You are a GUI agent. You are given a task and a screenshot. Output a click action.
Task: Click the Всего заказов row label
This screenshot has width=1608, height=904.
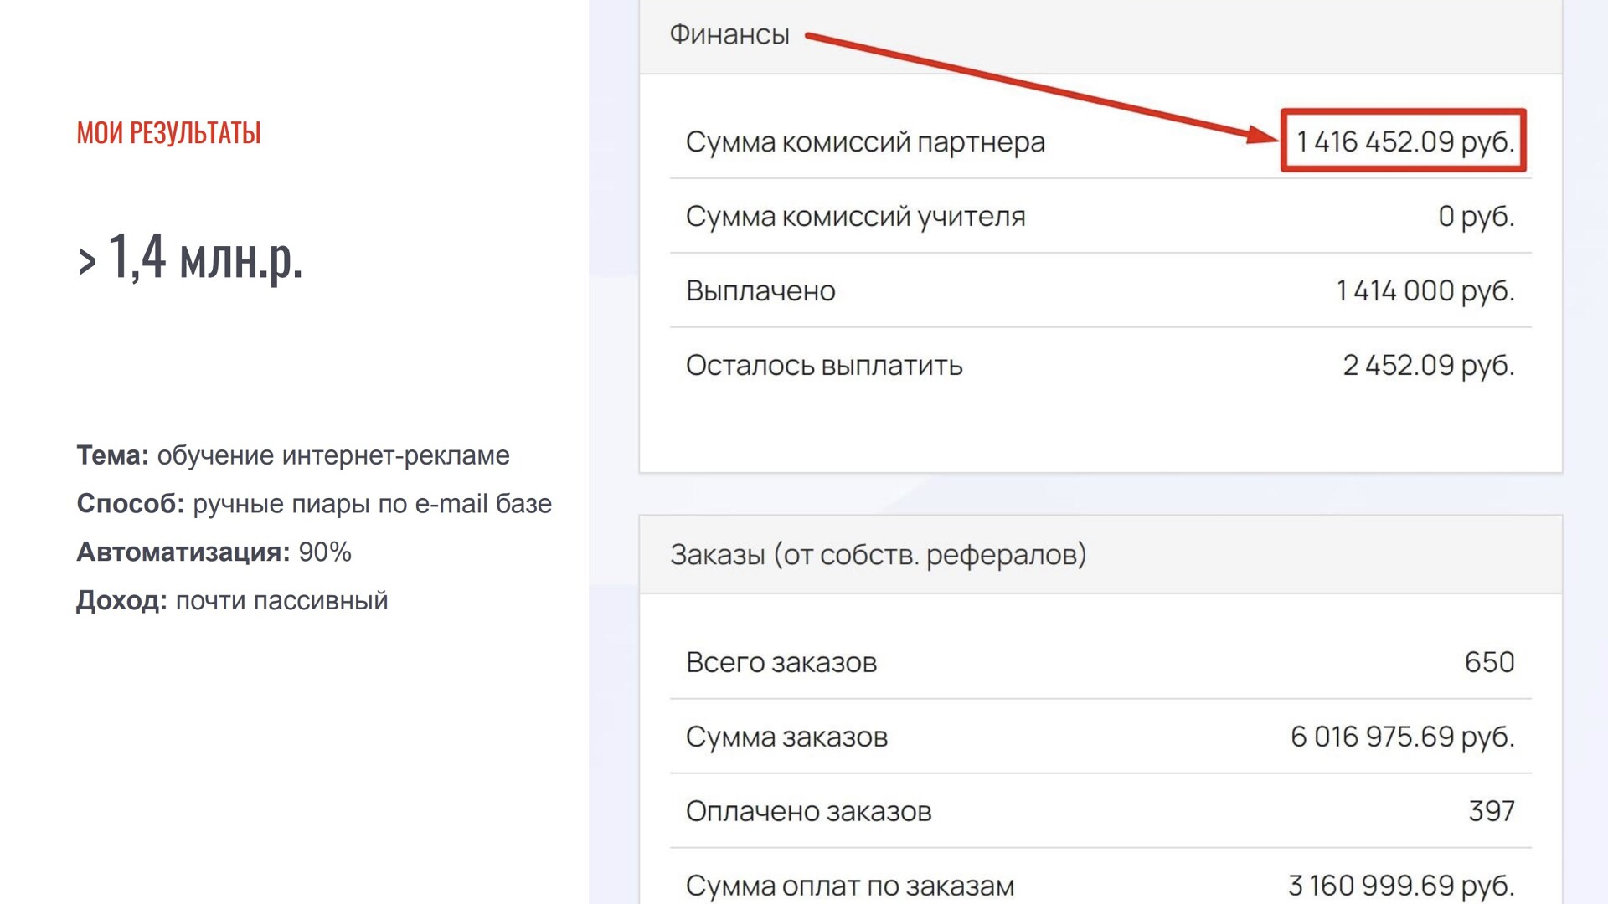click(781, 663)
